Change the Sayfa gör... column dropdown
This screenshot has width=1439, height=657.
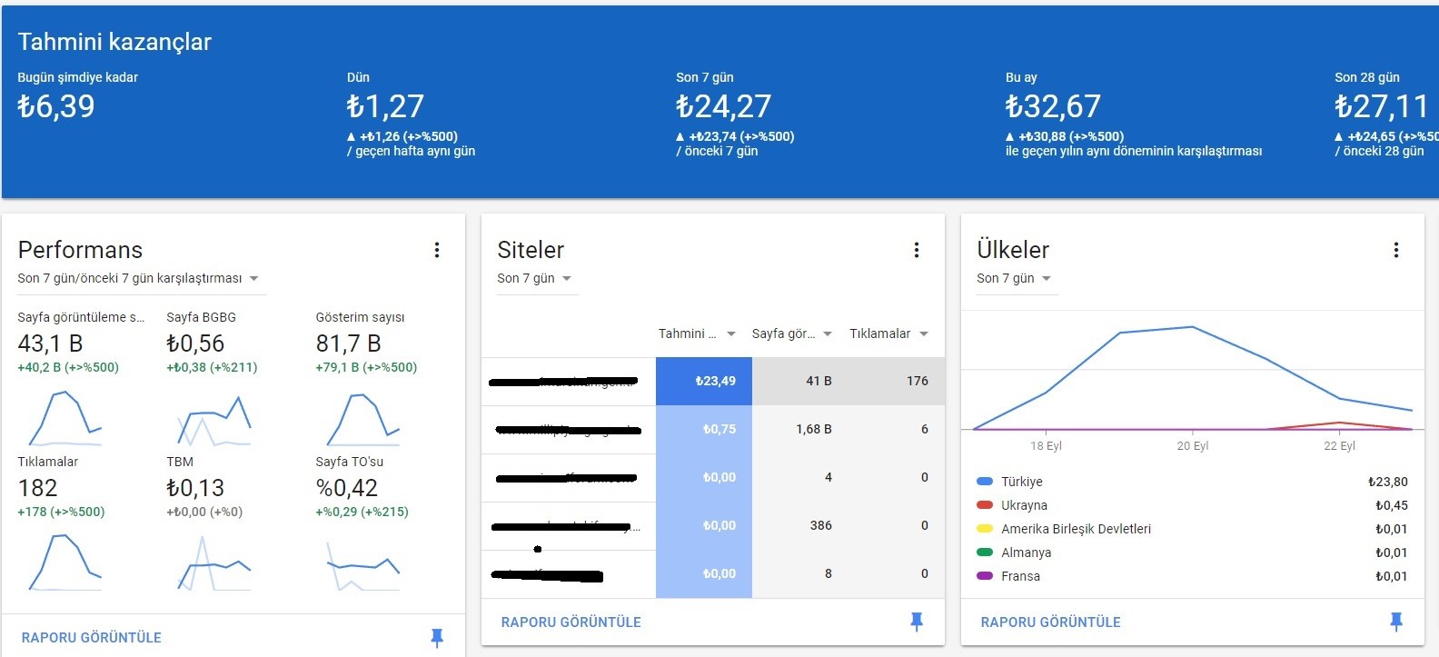pyautogui.click(x=792, y=333)
